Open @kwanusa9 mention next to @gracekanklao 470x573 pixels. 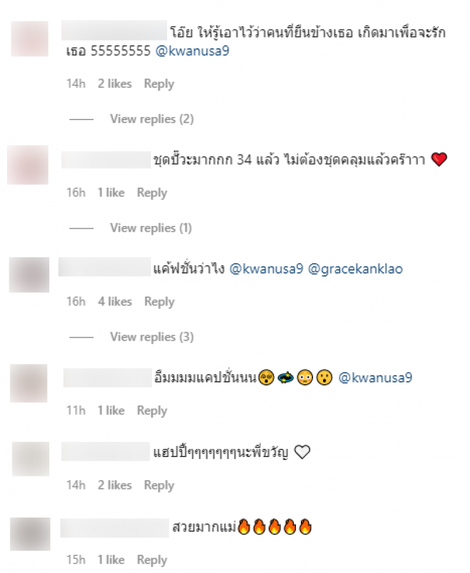[266, 269]
